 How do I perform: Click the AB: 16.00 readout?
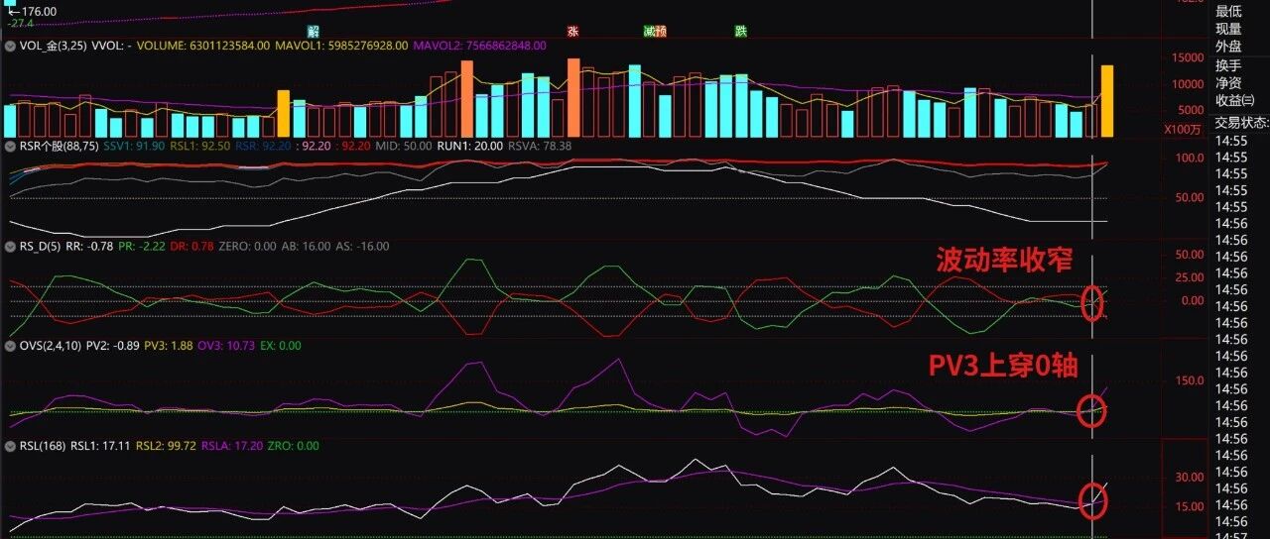coord(306,246)
